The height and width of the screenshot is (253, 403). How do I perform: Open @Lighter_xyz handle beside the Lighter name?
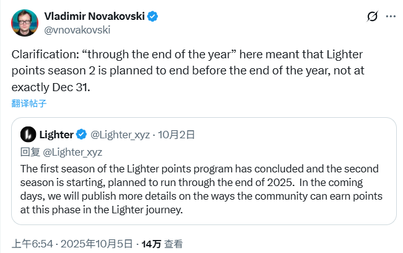[120, 135]
